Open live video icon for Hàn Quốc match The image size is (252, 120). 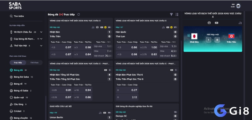168,27
